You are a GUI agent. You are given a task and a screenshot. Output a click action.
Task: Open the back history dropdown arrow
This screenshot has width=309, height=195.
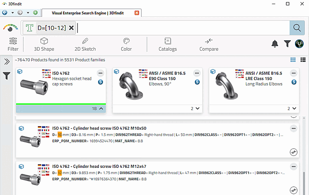(13, 13)
